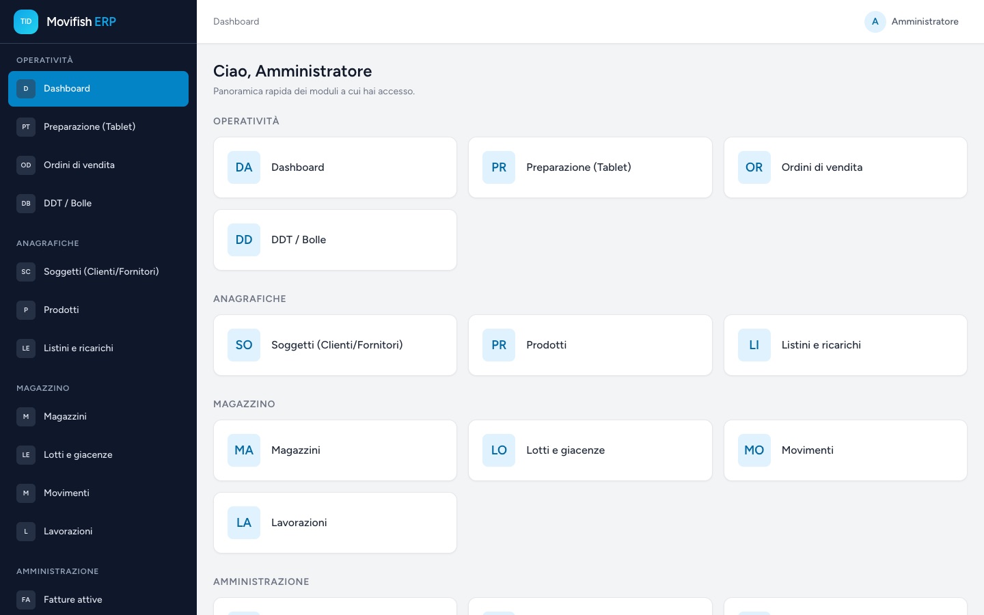Open the Soggetti (Clienti/Fornitori) card
The width and height of the screenshot is (984, 615).
pos(335,345)
